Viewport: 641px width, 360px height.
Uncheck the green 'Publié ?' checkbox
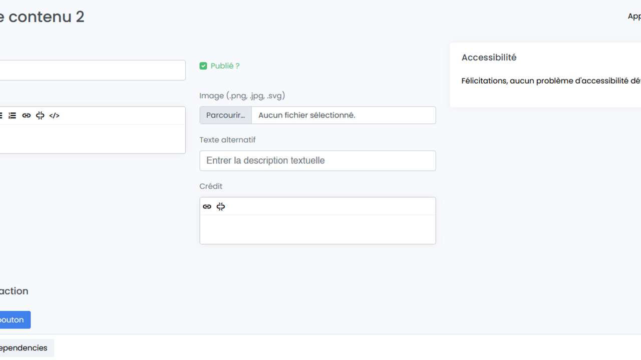[203, 66]
